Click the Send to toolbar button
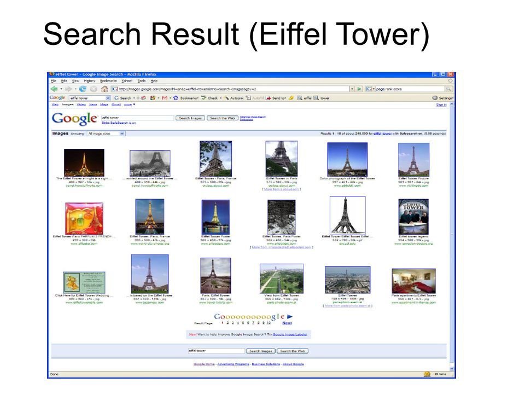This screenshot has height=394, width=525. 276,98
